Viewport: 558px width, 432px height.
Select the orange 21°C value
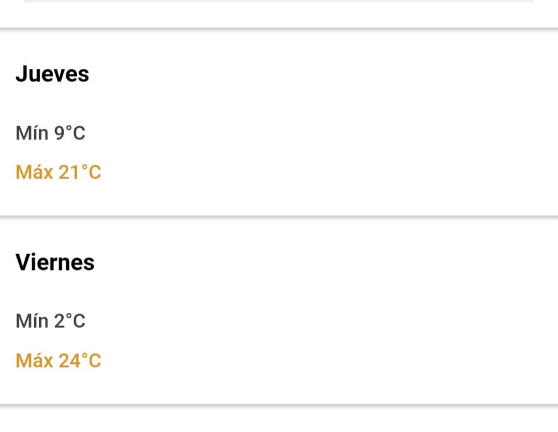tap(80, 172)
